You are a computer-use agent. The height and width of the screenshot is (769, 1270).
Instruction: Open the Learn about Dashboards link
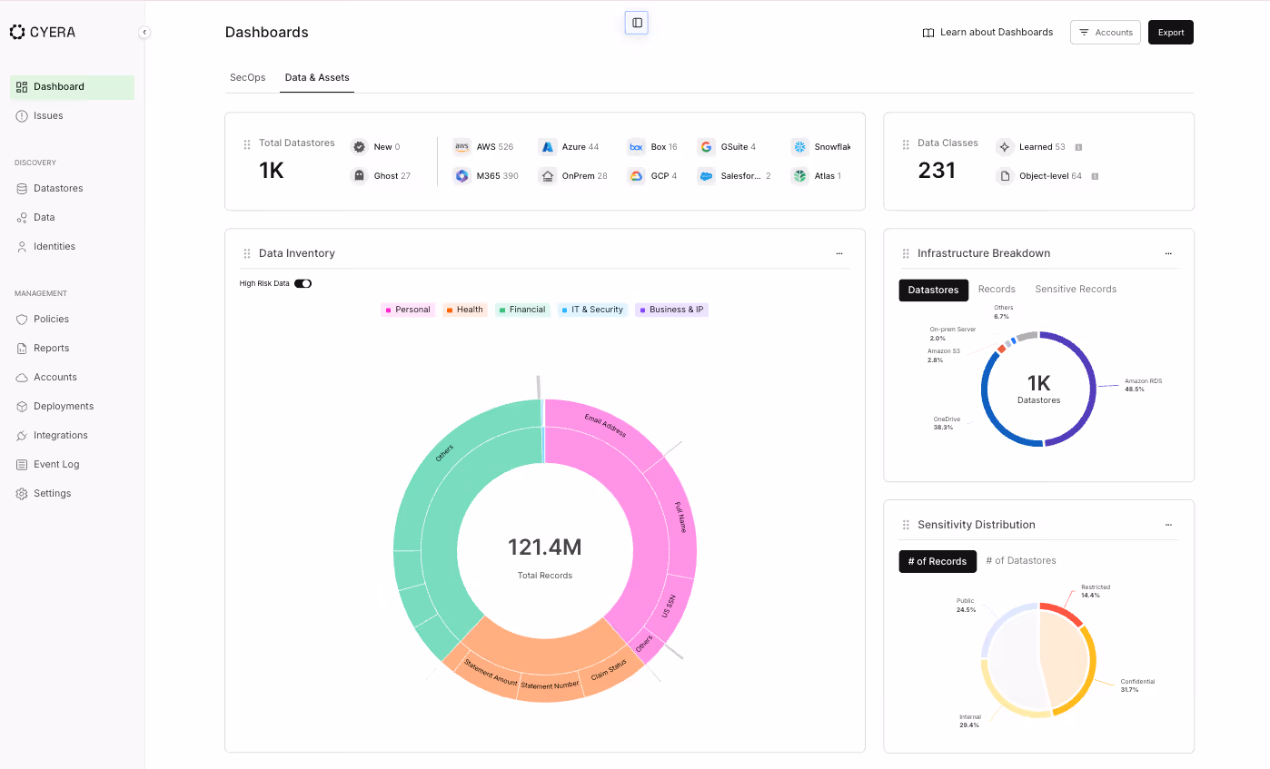[987, 33]
